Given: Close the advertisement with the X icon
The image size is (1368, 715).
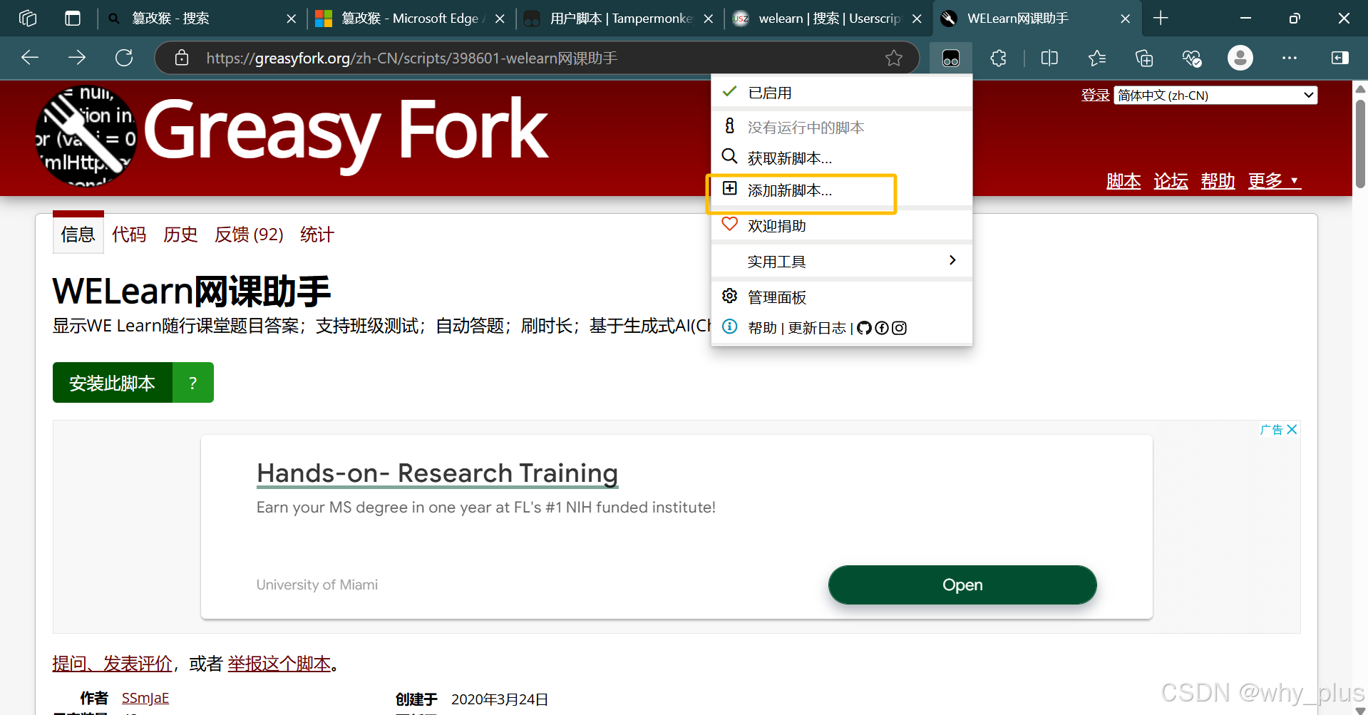Looking at the screenshot, I should (x=1292, y=429).
